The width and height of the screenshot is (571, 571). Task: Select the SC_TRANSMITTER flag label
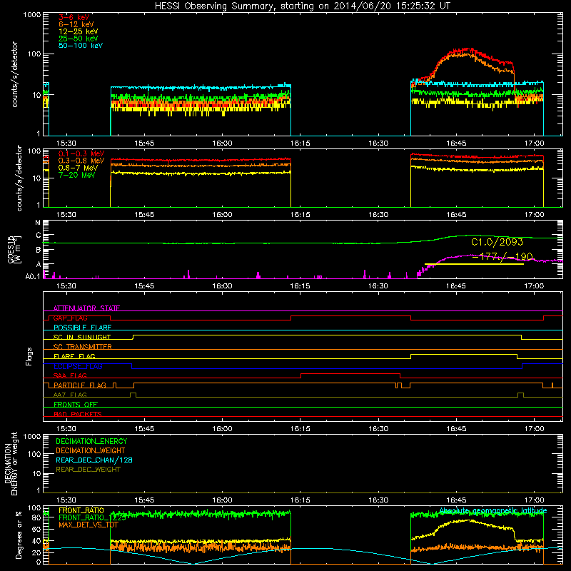82,347
